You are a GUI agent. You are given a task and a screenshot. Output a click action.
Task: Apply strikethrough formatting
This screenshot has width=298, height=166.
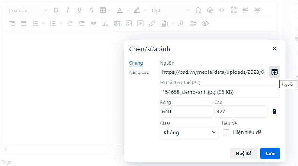91,10
